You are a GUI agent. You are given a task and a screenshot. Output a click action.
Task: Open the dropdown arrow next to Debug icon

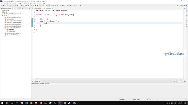(18, 6)
